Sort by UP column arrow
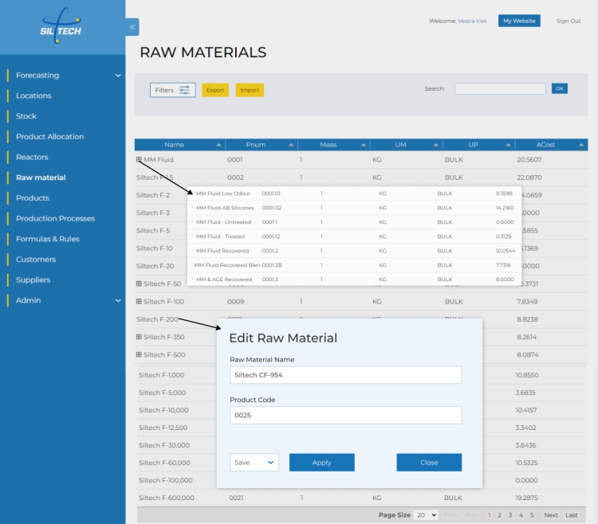This screenshot has width=598, height=524. (509, 145)
